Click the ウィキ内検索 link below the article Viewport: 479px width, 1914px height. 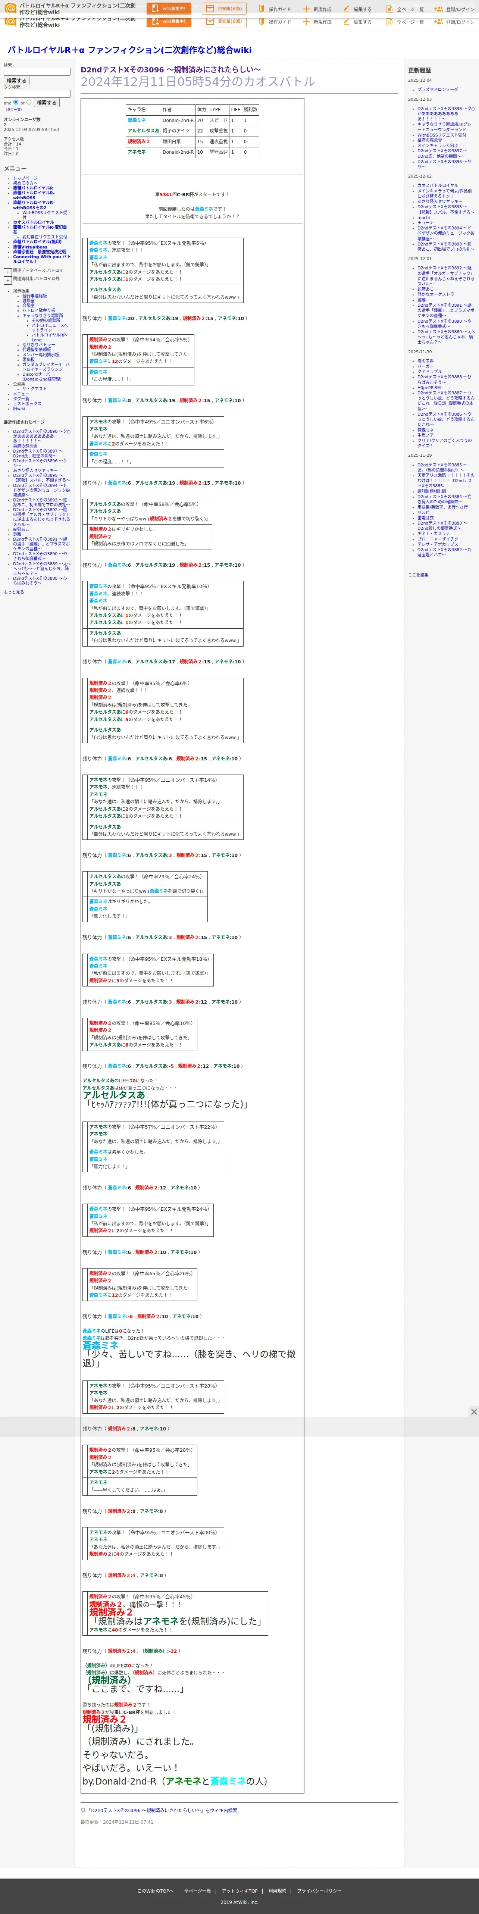162,1810
